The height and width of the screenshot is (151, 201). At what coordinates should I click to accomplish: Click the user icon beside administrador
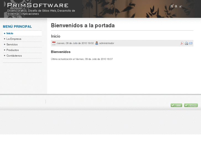pyautogui.click(x=97, y=43)
